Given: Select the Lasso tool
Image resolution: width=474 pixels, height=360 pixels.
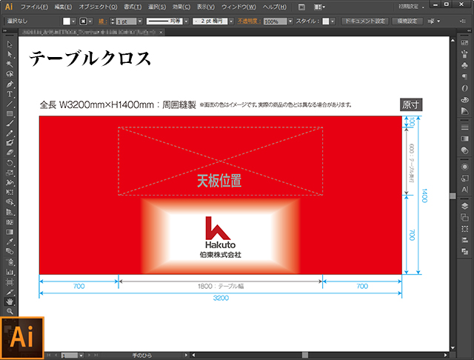Looking at the screenshot, I should (x=10, y=74).
